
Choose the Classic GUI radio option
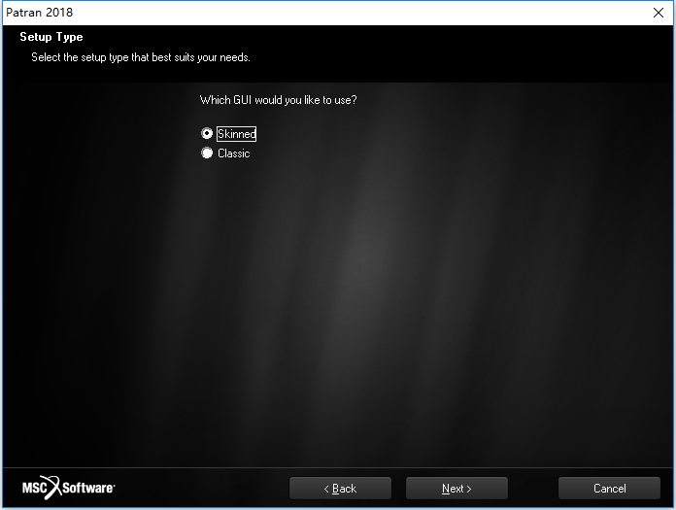tap(207, 153)
